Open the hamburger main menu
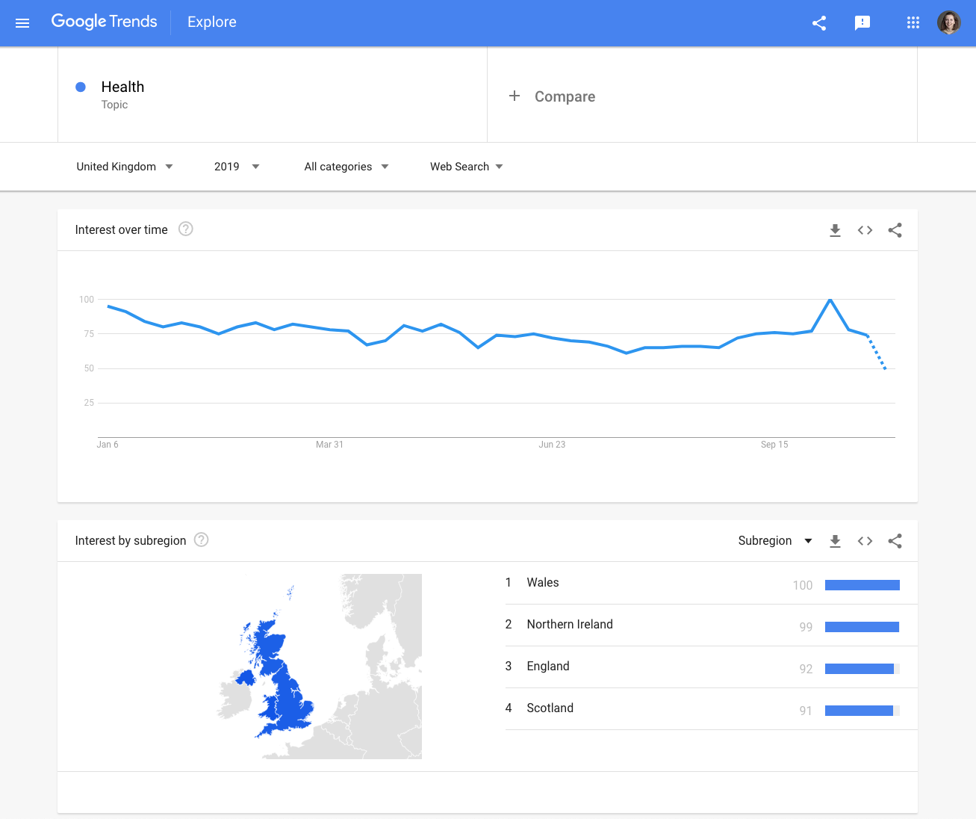Screen dimensions: 976x819 coord(22,22)
